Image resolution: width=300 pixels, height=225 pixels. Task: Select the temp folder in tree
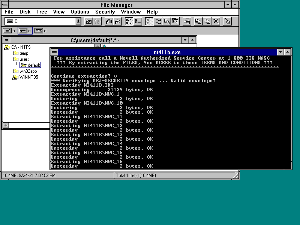pyautogui.click(x=21, y=53)
